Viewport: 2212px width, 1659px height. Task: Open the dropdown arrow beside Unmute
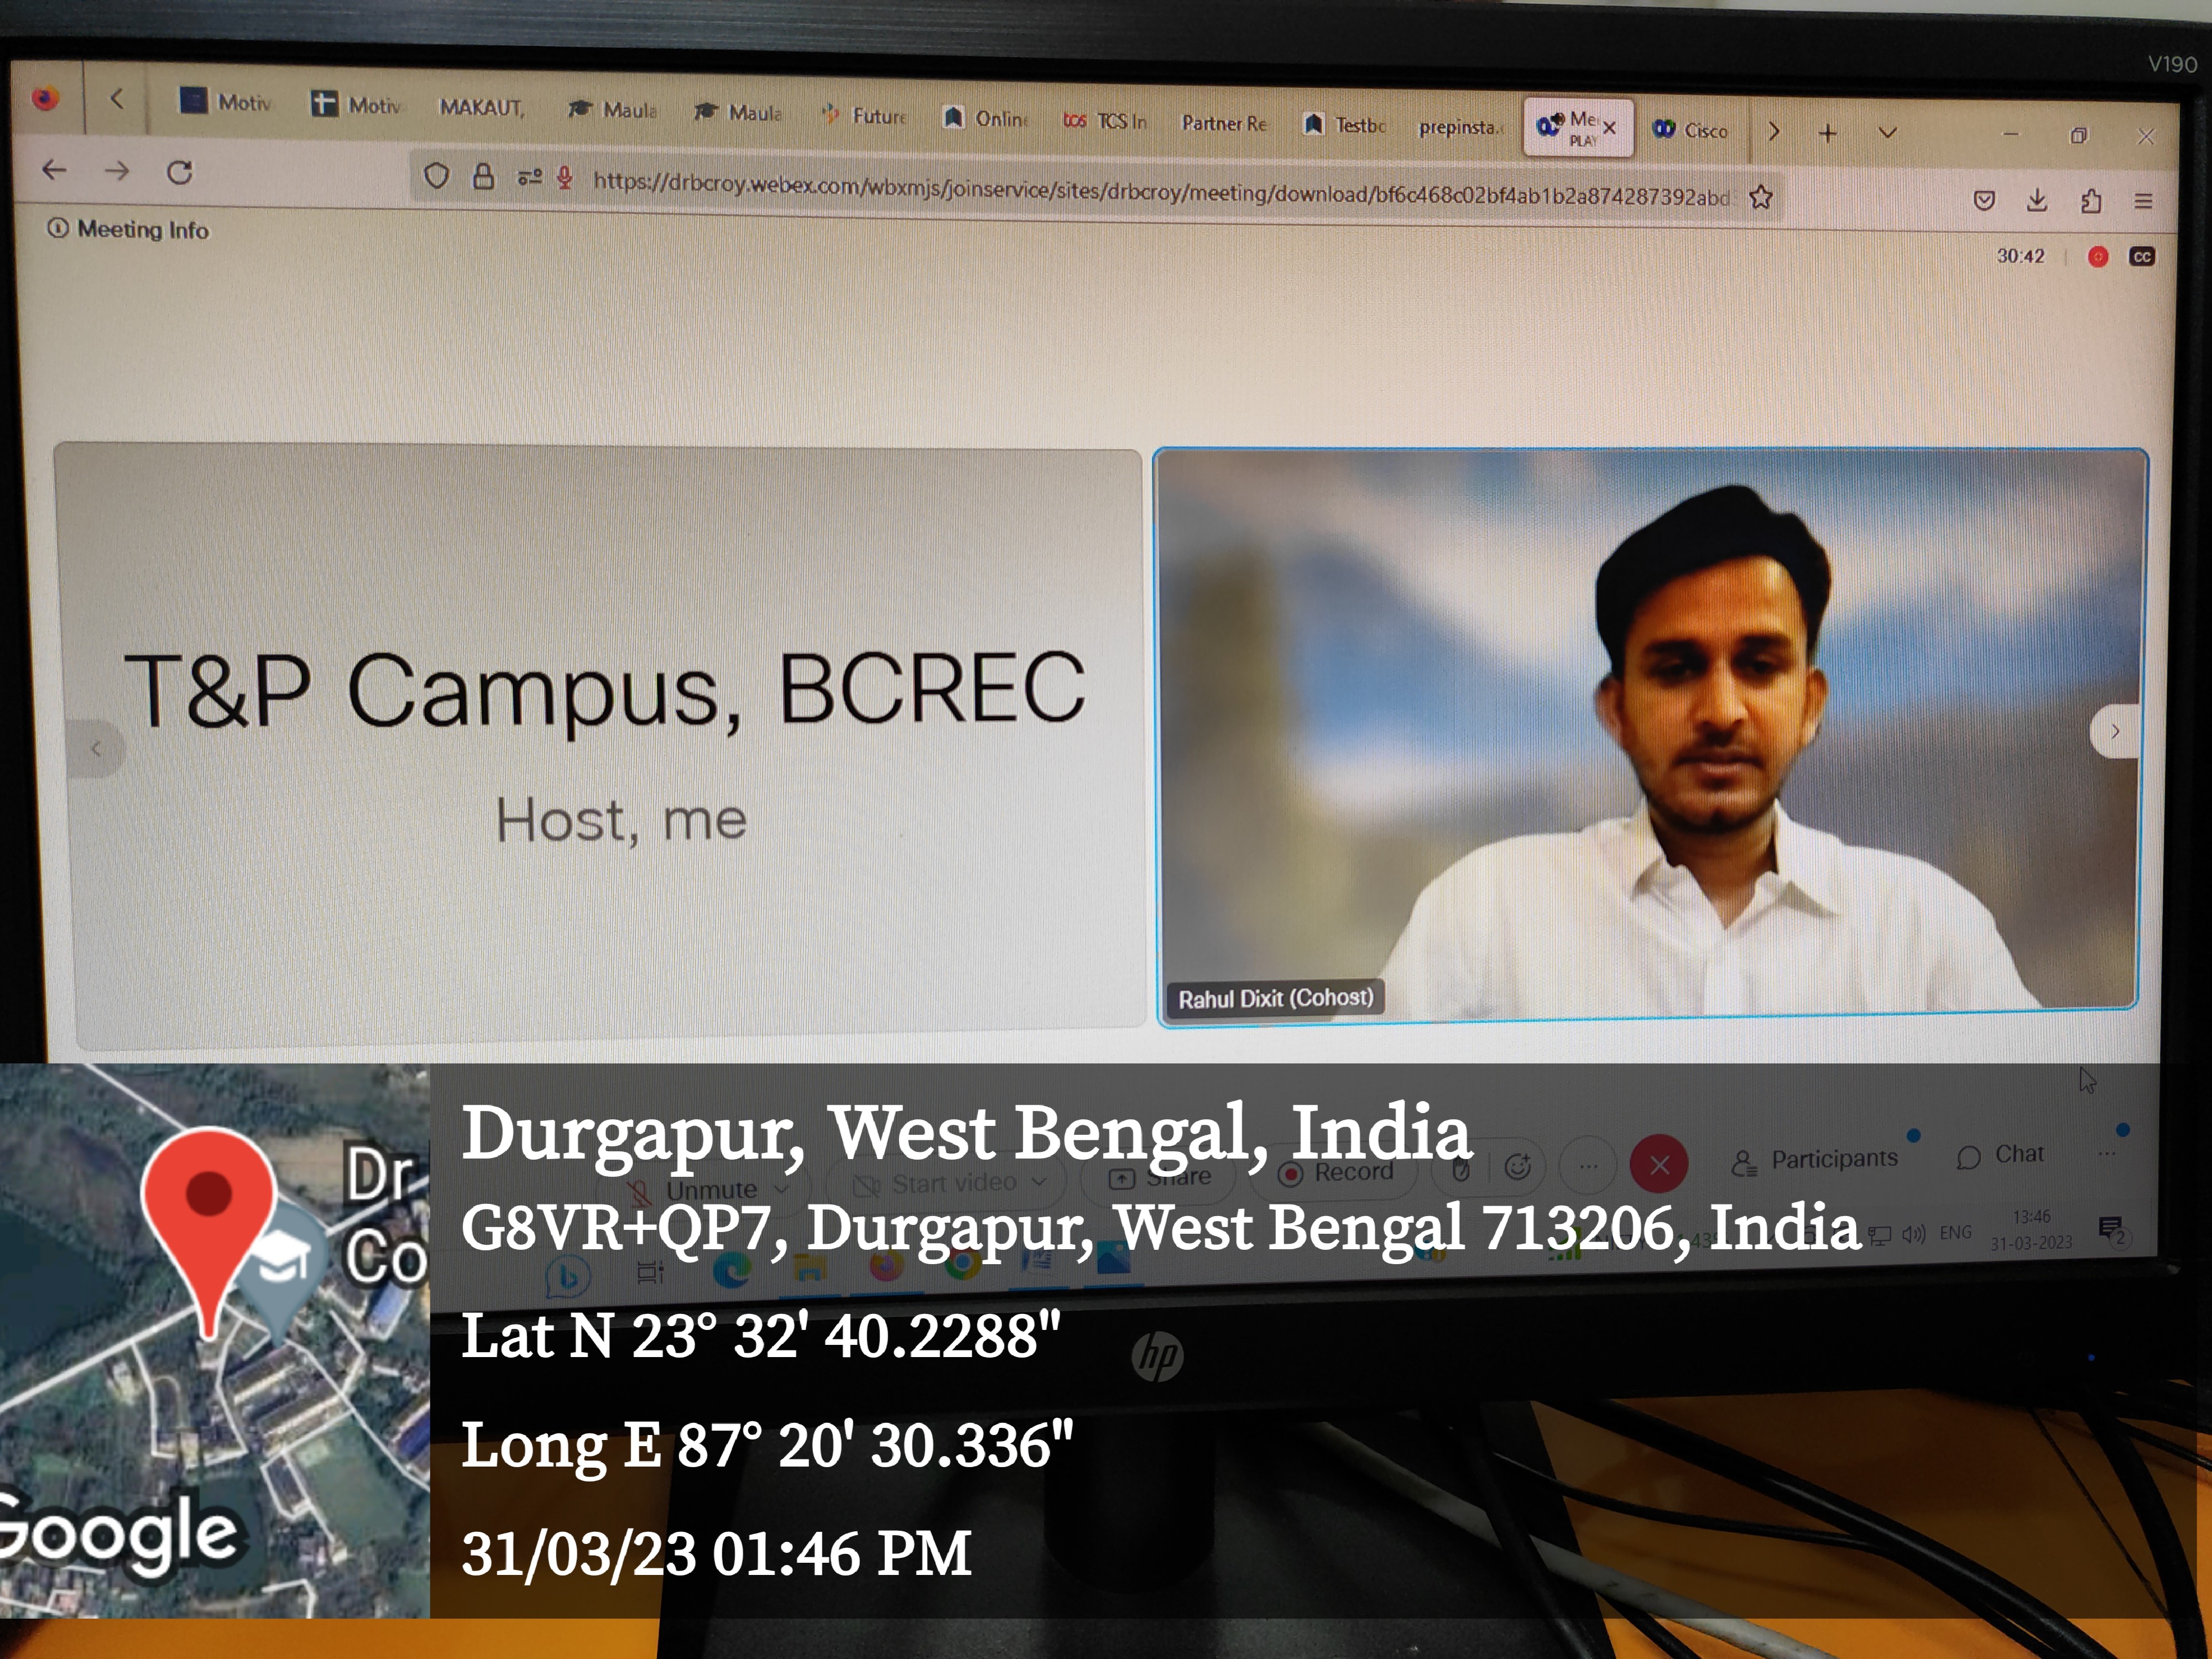[x=781, y=1189]
